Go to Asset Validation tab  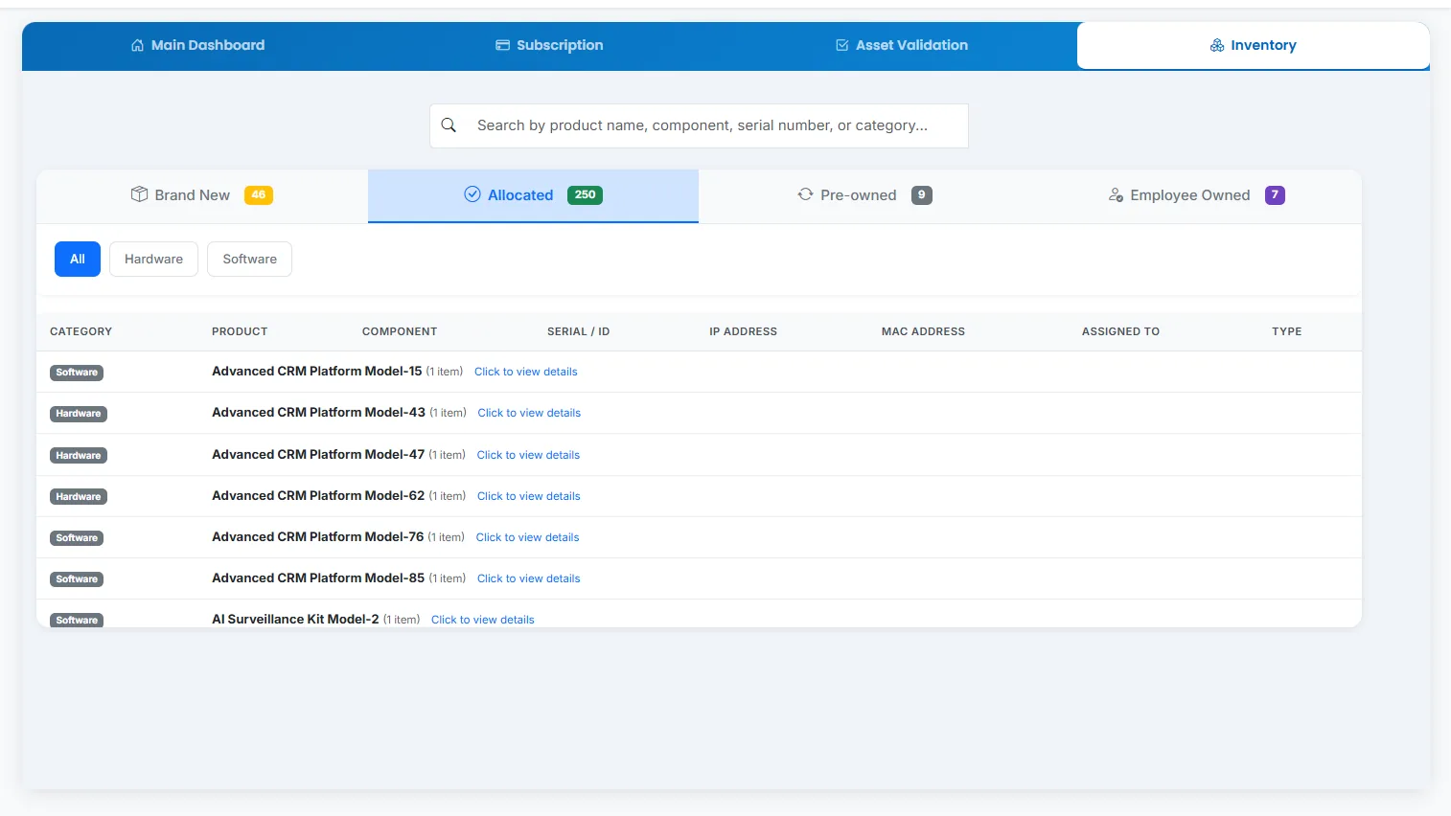coord(901,45)
